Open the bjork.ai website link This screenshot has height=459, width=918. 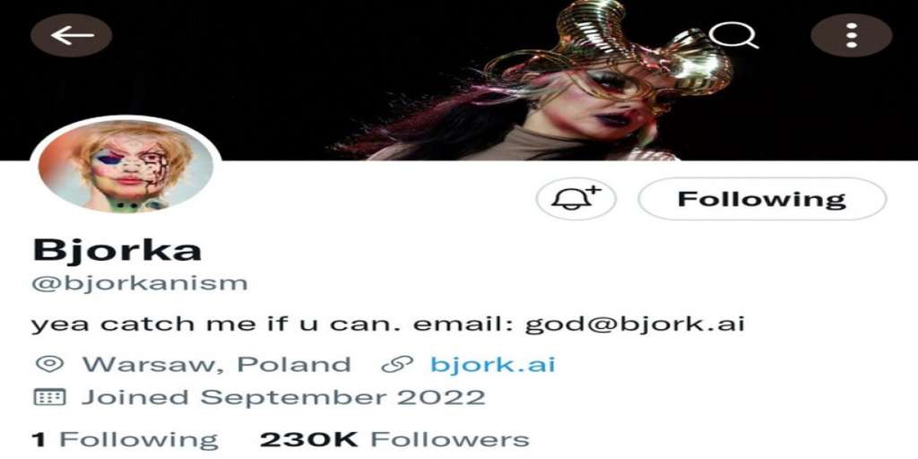tap(492, 365)
